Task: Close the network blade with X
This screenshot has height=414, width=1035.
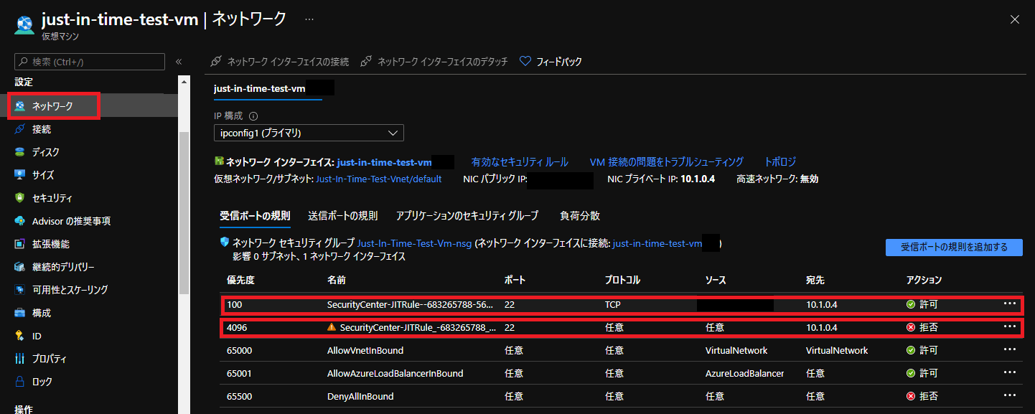Action: click(x=1015, y=19)
